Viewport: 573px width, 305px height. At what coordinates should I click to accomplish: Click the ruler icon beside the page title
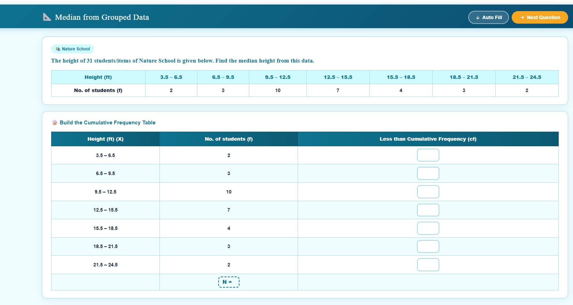(47, 17)
